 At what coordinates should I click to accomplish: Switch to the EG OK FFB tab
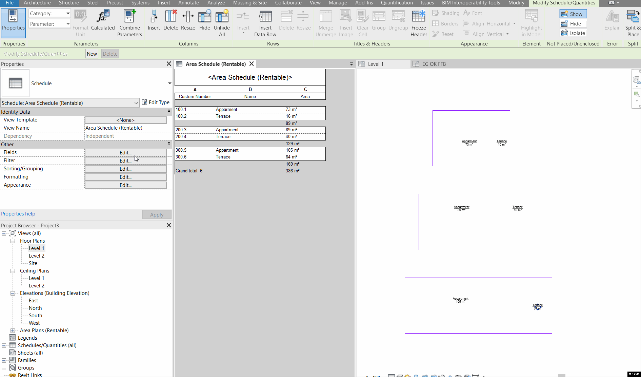pos(434,64)
